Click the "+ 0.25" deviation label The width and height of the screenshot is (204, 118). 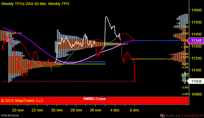pyautogui.click(x=185, y=57)
